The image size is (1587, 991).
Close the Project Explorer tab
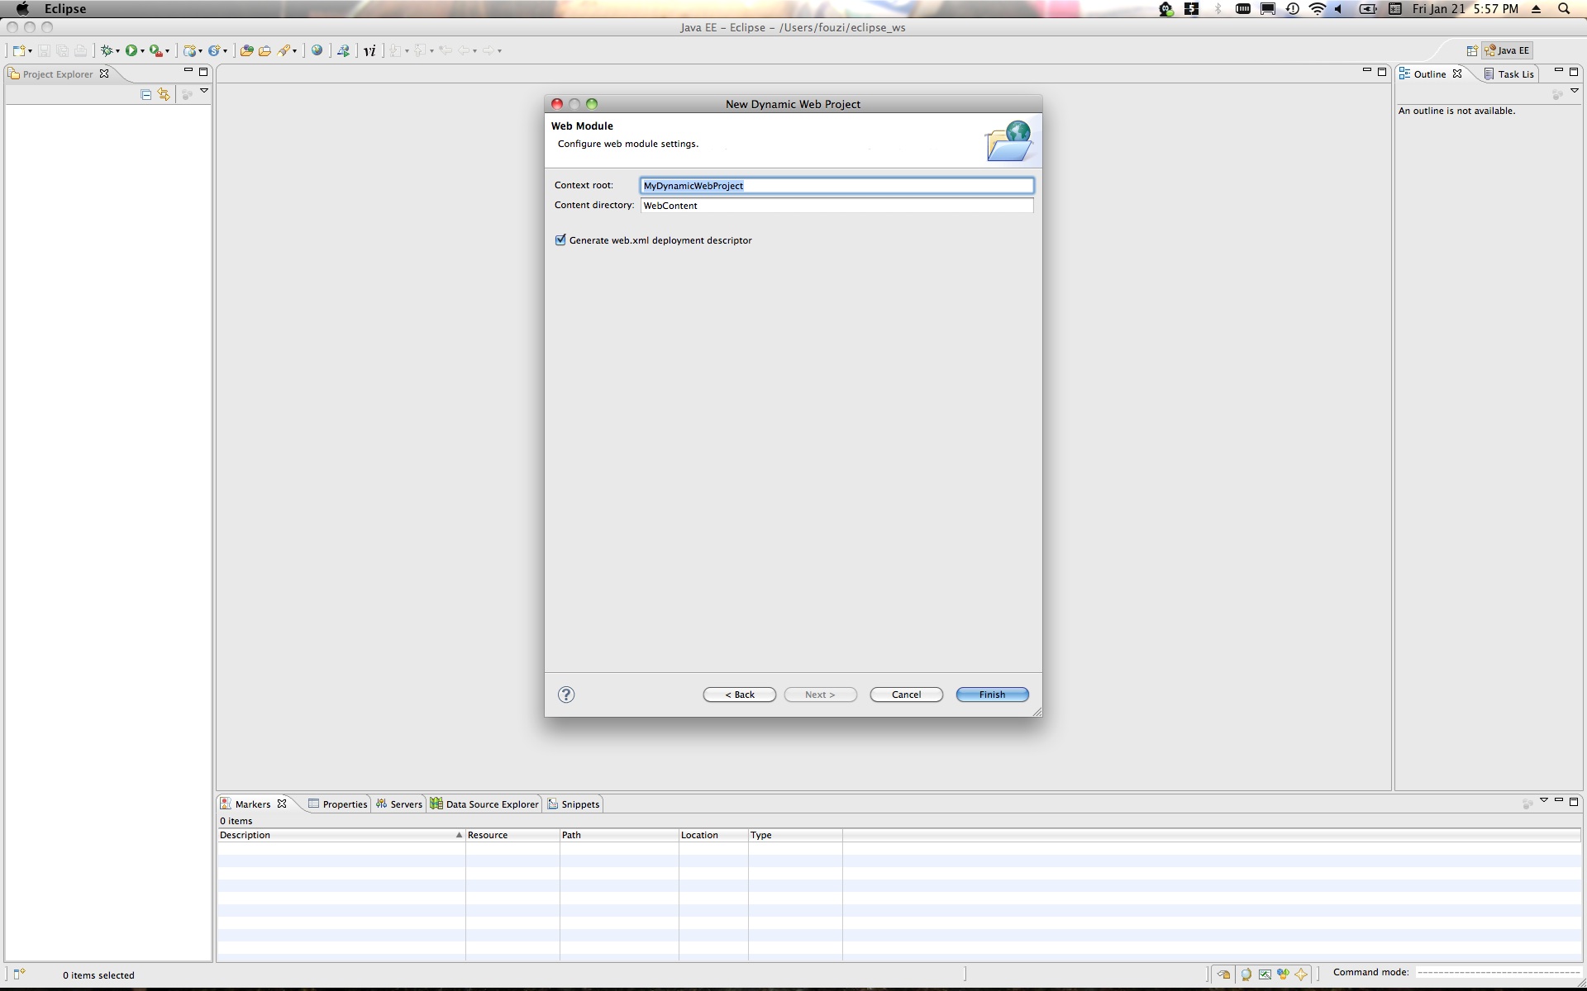pos(104,73)
